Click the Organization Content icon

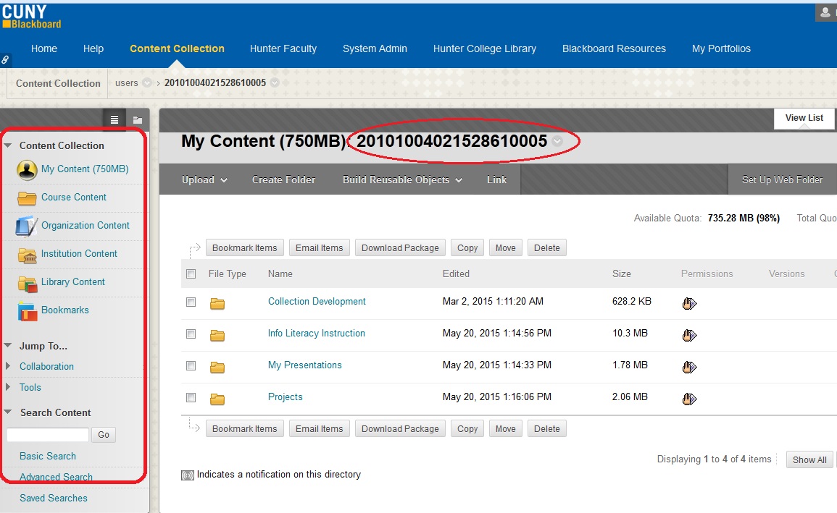coord(27,226)
